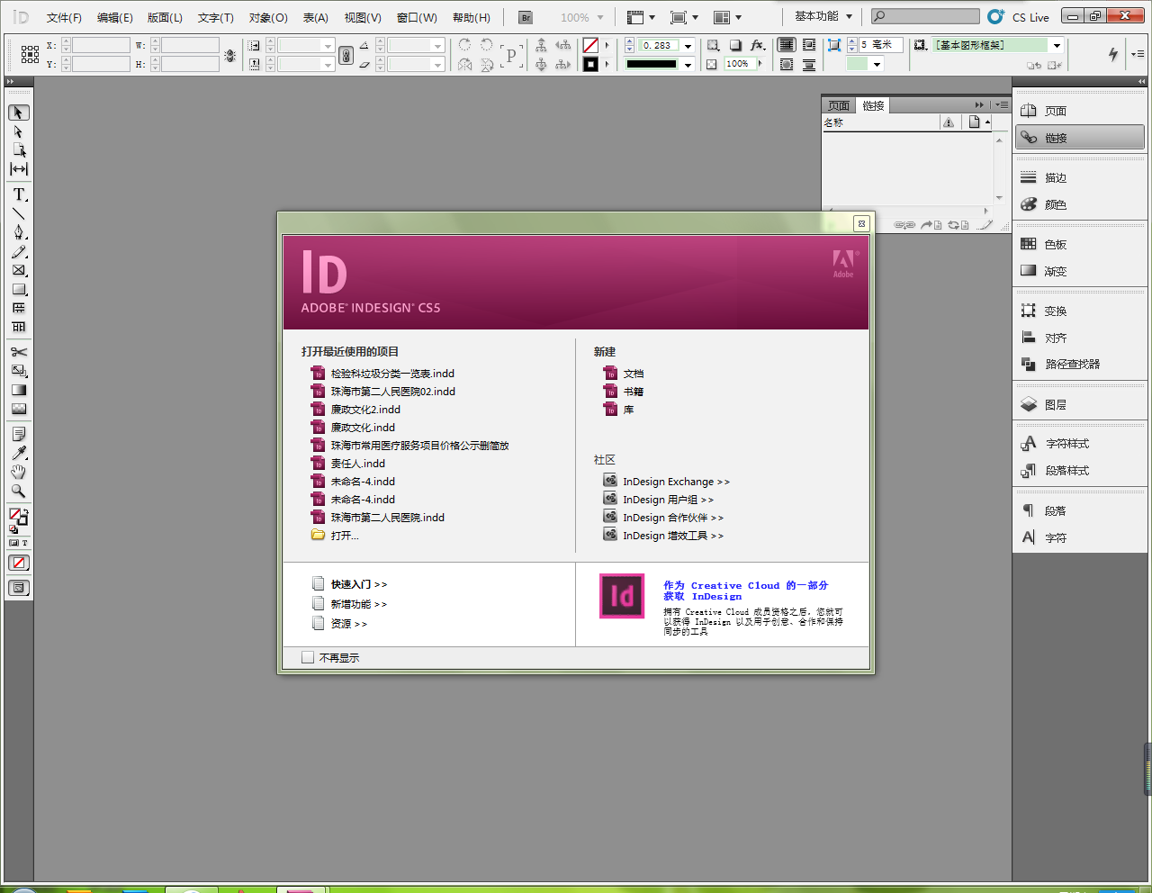Screen dimensions: 1152x893
Task: Select the Selection tool in the toolbox
Action: coord(19,113)
